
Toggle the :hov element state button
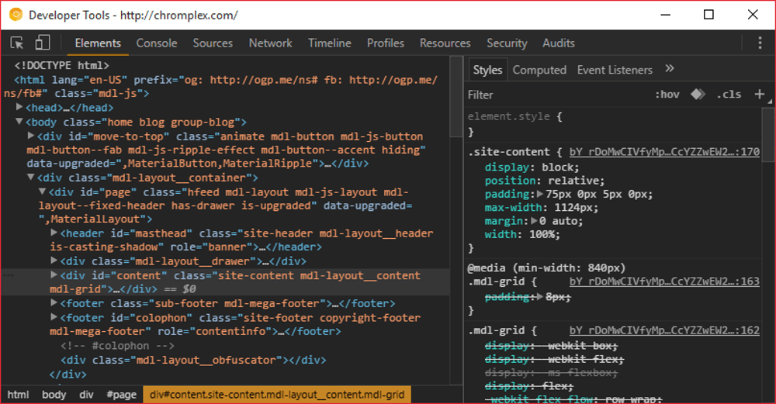667,95
